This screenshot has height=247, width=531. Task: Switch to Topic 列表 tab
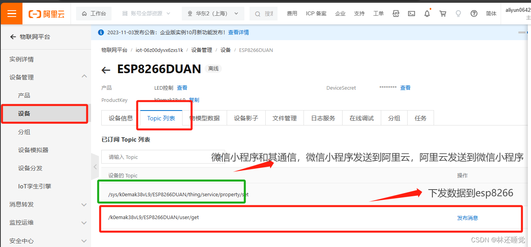tap(161, 118)
